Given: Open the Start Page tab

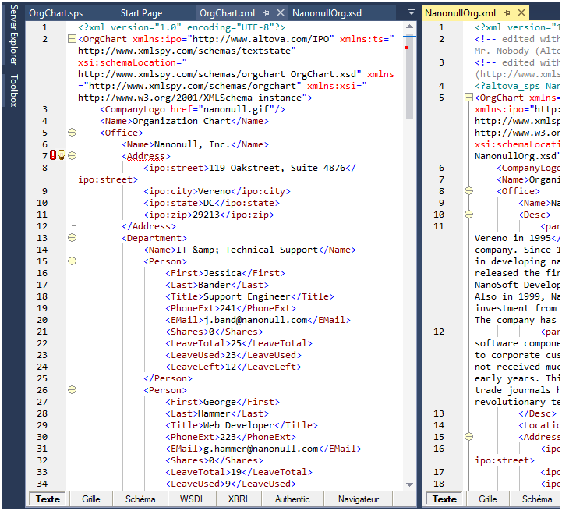Looking at the screenshot, I should (141, 13).
